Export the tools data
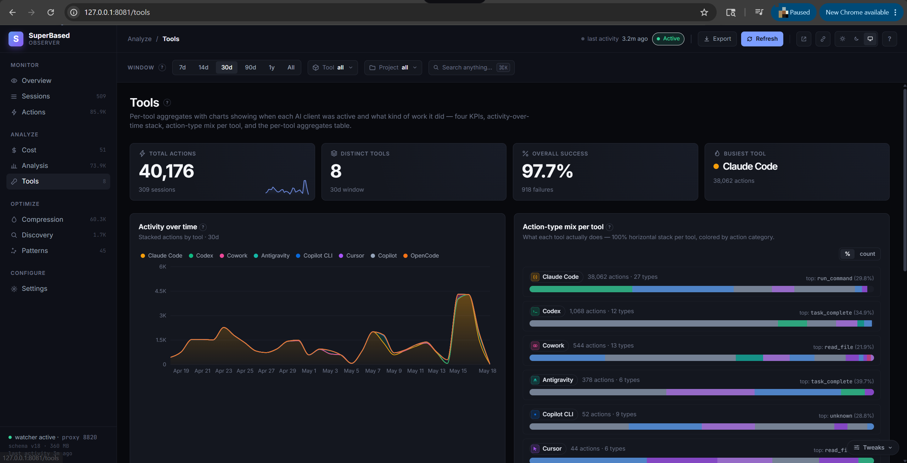The image size is (907, 463). [x=717, y=39]
